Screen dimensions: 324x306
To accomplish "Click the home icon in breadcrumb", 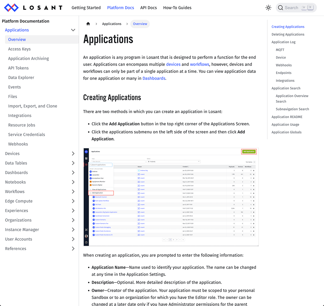I will pos(88,24).
